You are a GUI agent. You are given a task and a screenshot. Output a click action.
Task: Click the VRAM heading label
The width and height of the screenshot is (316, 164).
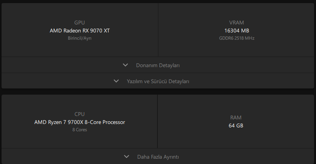pyautogui.click(x=237, y=23)
